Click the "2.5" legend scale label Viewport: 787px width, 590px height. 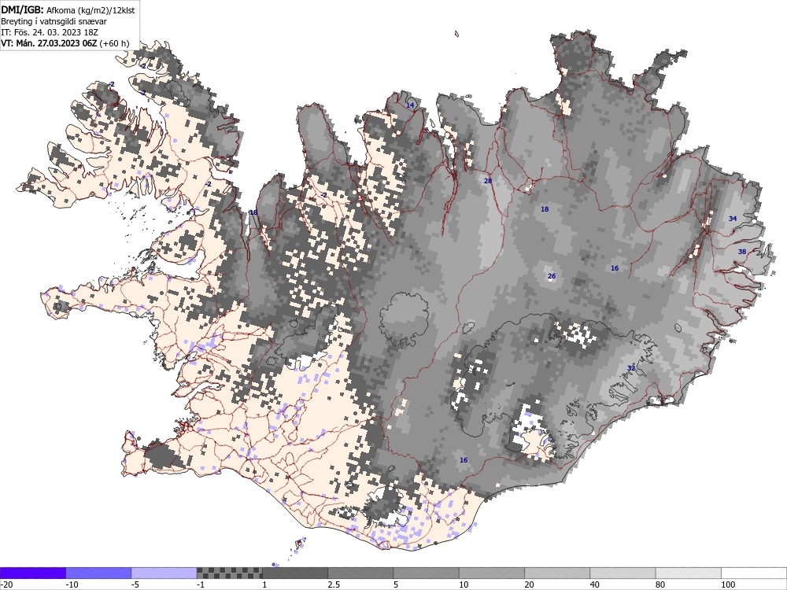pyautogui.click(x=334, y=585)
